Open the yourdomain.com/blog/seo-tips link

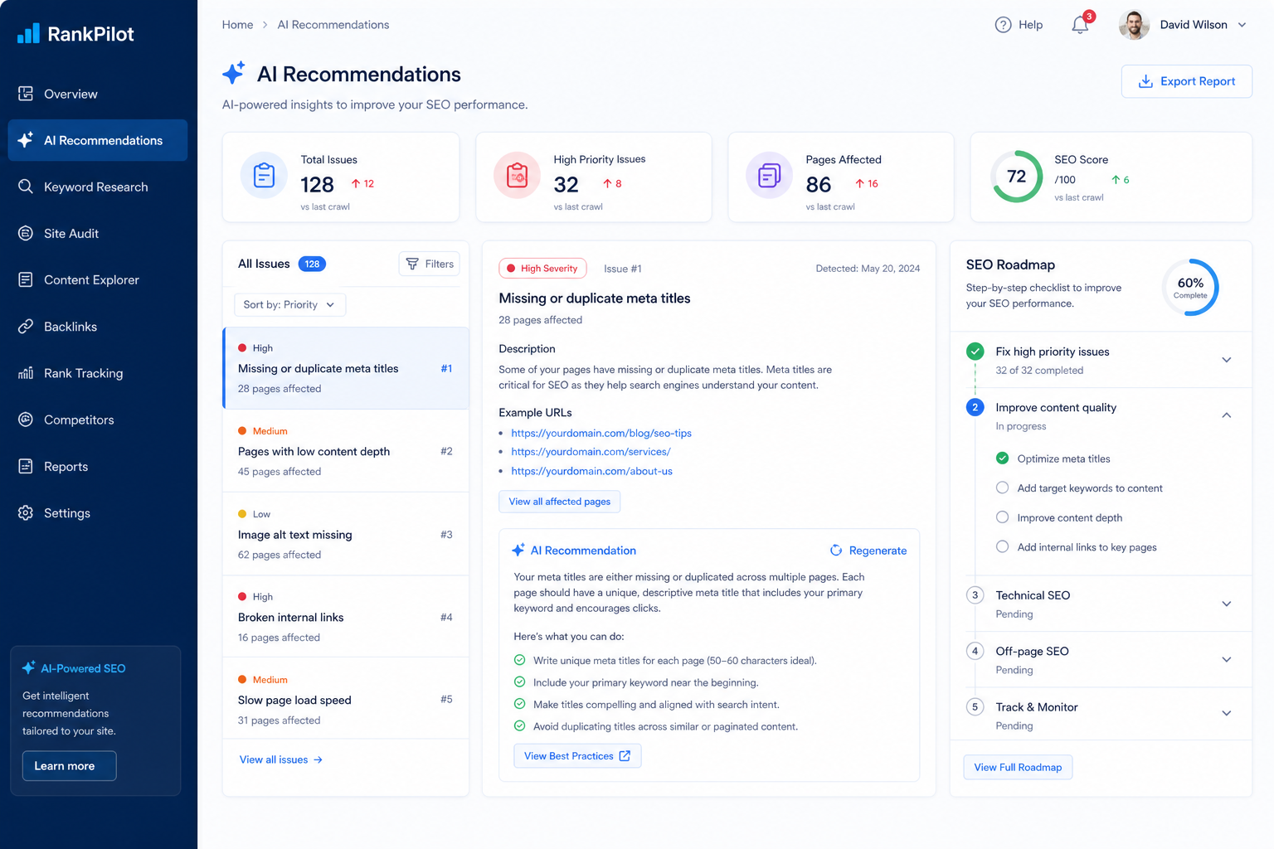(x=601, y=433)
